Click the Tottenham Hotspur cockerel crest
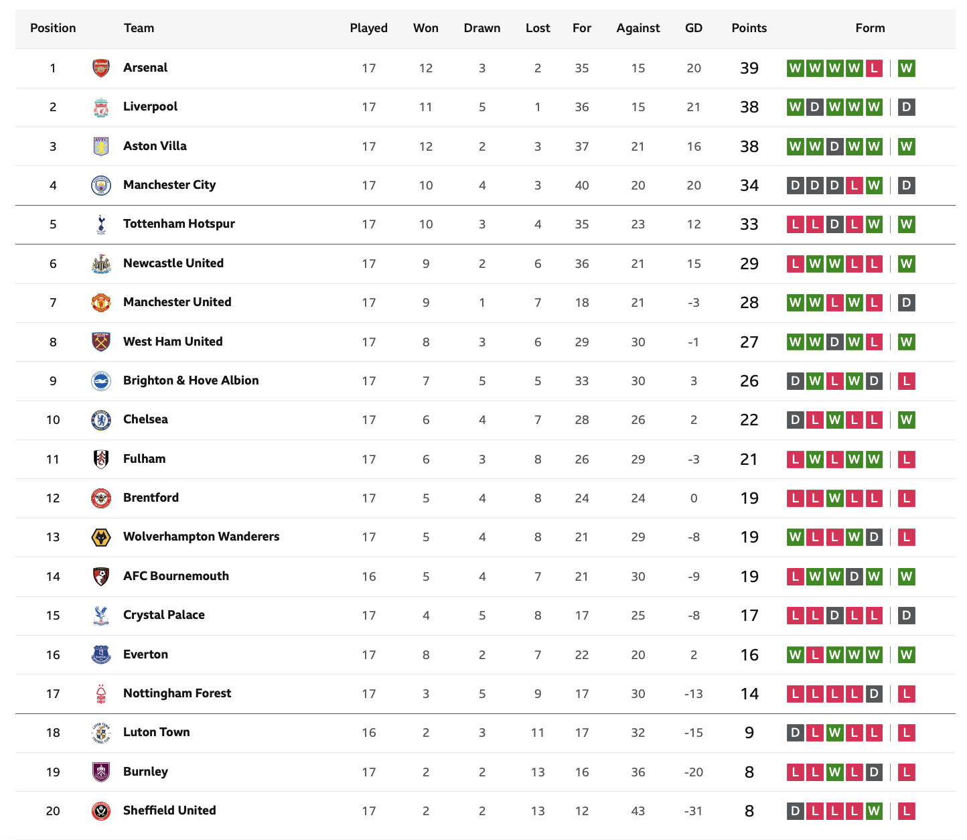Viewport: 967px width, 840px height. (x=101, y=224)
